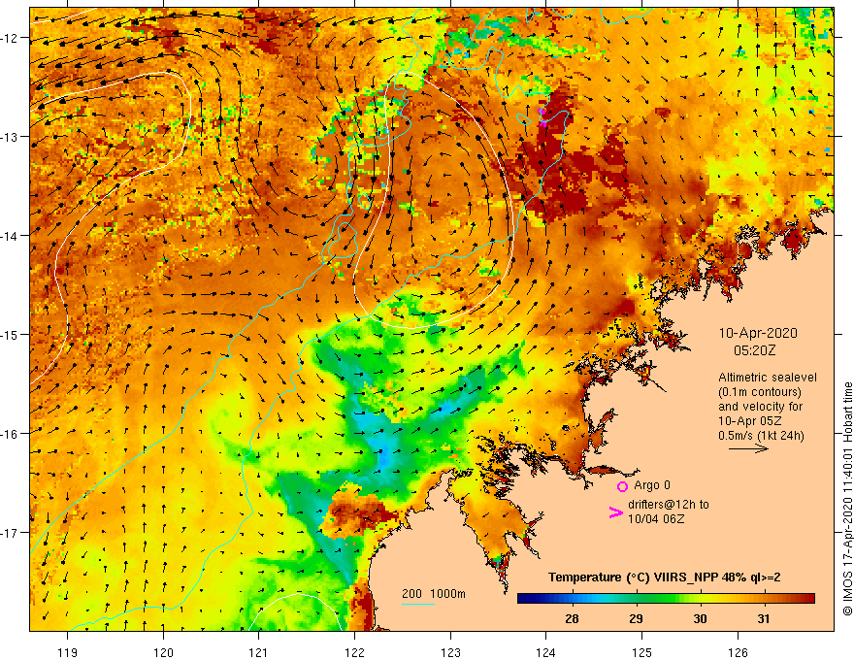Click the colorbar value 28
The height and width of the screenshot is (660, 854).
[x=572, y=618]
